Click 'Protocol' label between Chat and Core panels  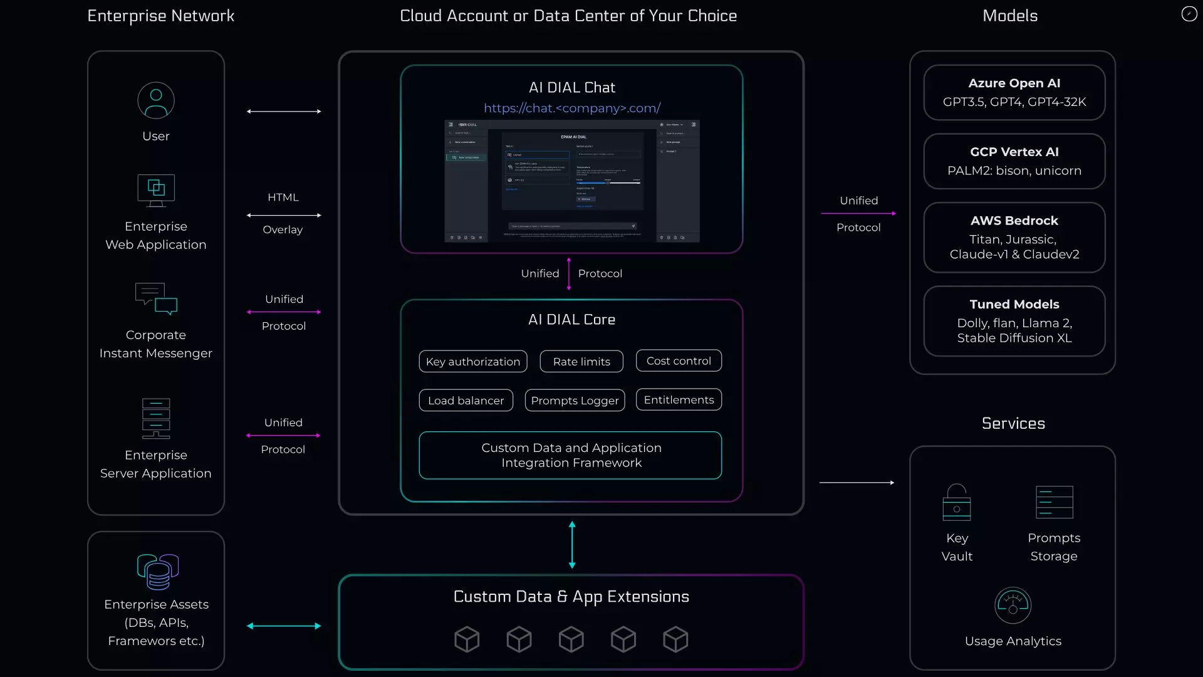pyautogui.click(x=600, y=273)
